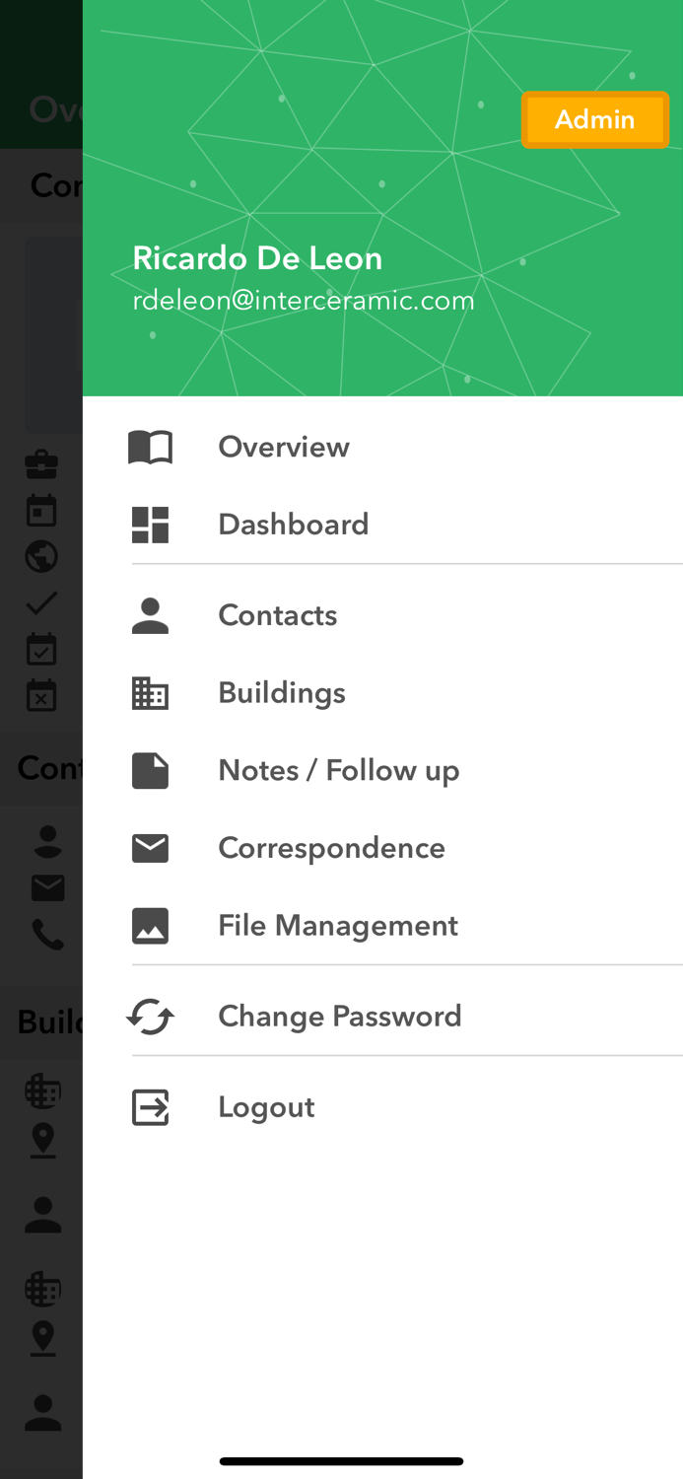This screenshot has height=1479, width=683.
Task: Click the Contacts person icon
Action: tap(150, 615)
